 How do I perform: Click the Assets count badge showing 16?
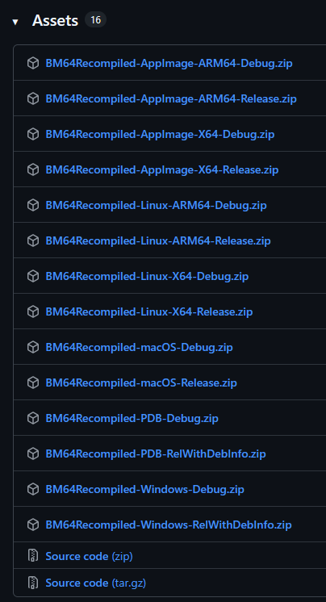tap(95, 19)
